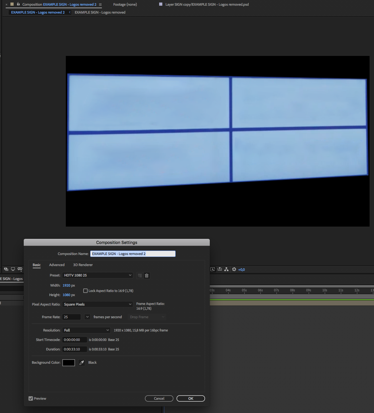The image size is (374, 413).
Task: Click the Layer panel label color square
Action: point(161,4)
